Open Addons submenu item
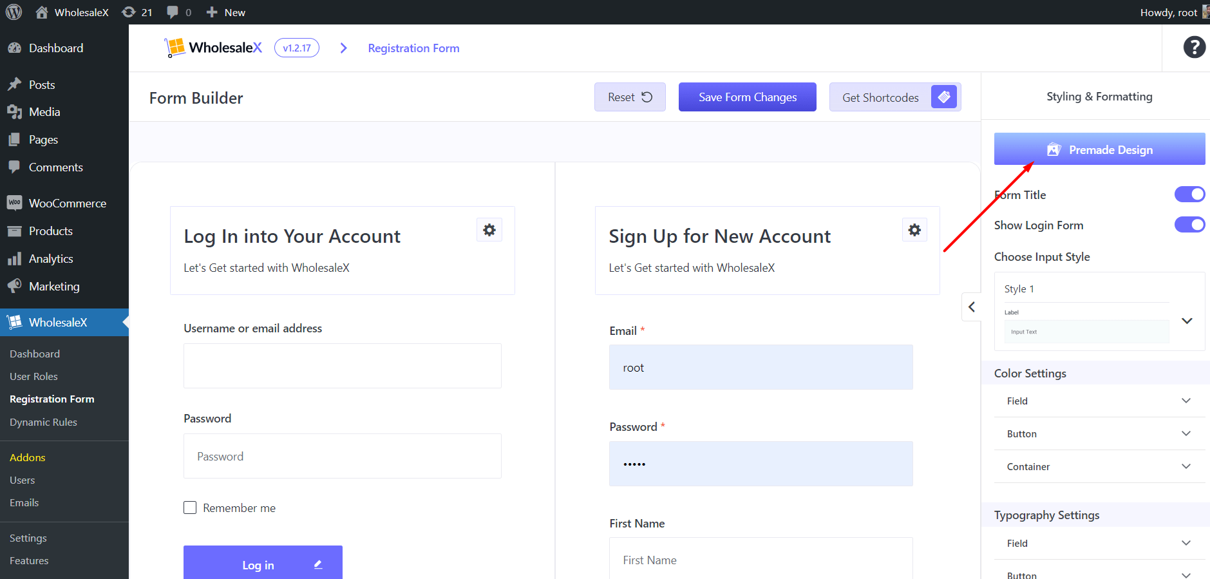The width and height of the screenshot is (1210, 579). [x=27, y=457]
